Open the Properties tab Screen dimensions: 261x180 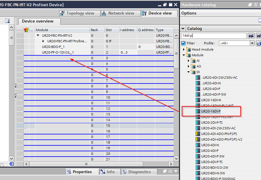click(x=82, y=172)
